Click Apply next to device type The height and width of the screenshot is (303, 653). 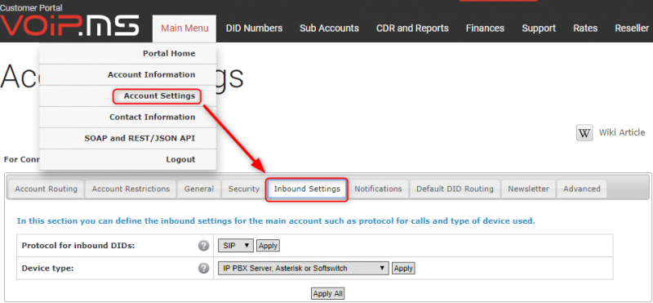[x=403, y=268]
